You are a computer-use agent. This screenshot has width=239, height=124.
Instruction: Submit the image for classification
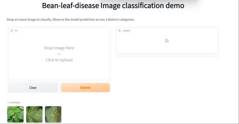pyautogui.click(x=85, y=87)
